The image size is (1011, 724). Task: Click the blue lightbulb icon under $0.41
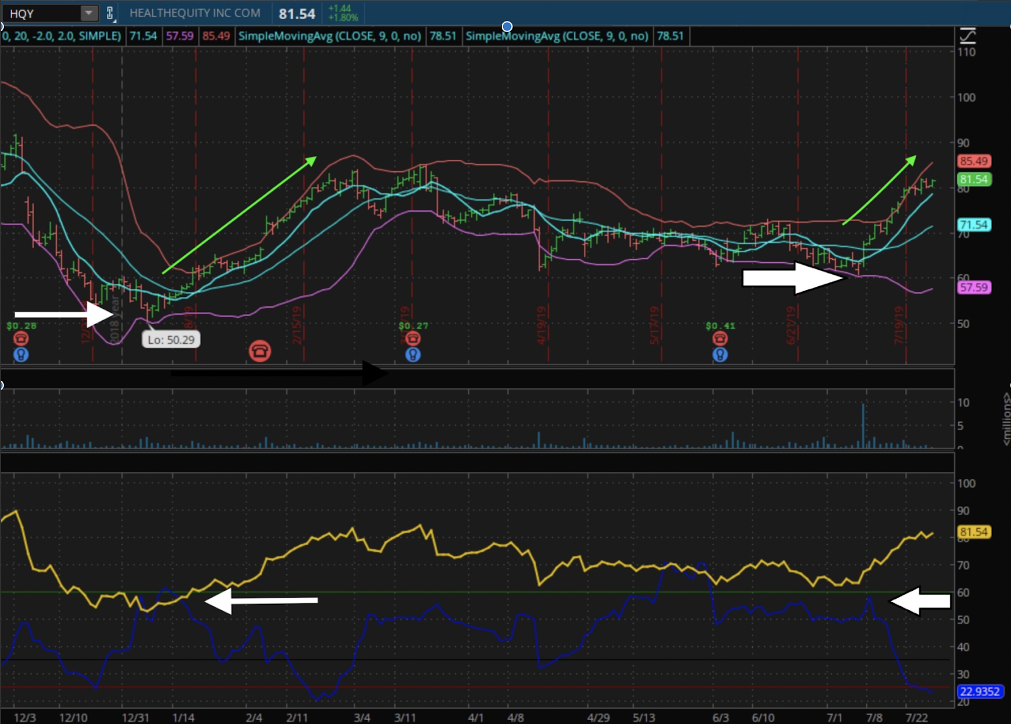point(720,354)
